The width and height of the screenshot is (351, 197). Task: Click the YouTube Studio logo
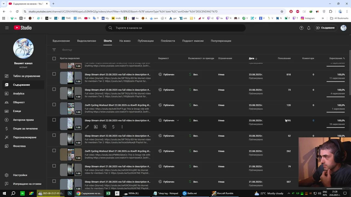click(23, 28)
